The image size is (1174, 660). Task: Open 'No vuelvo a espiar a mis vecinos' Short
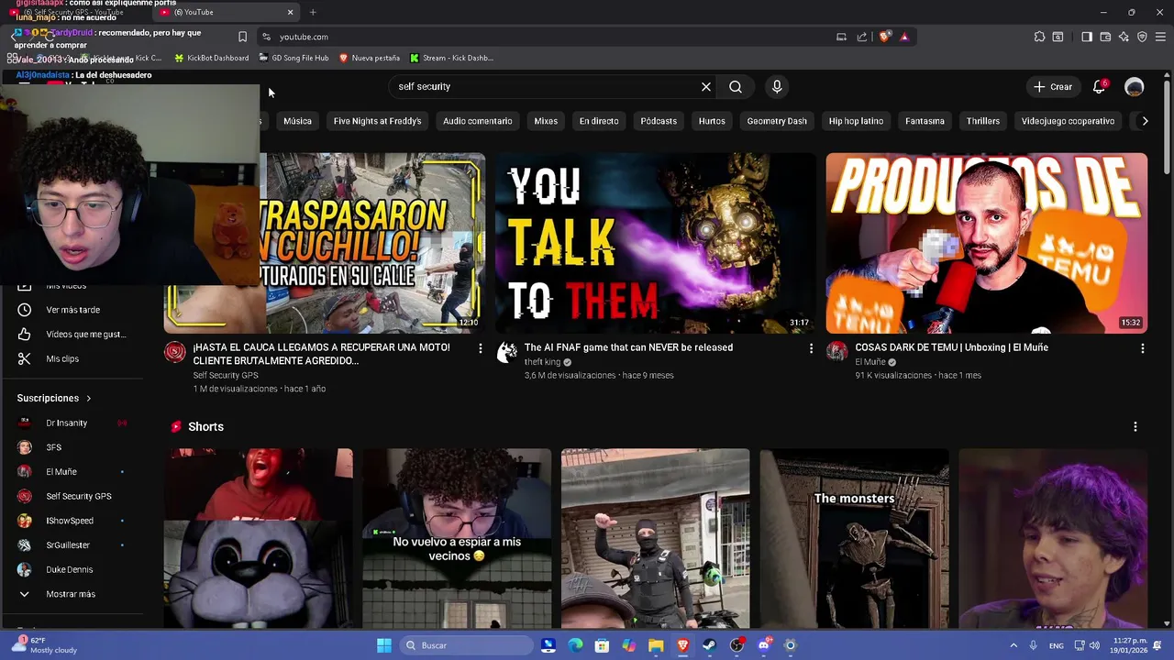pos(457,538)
